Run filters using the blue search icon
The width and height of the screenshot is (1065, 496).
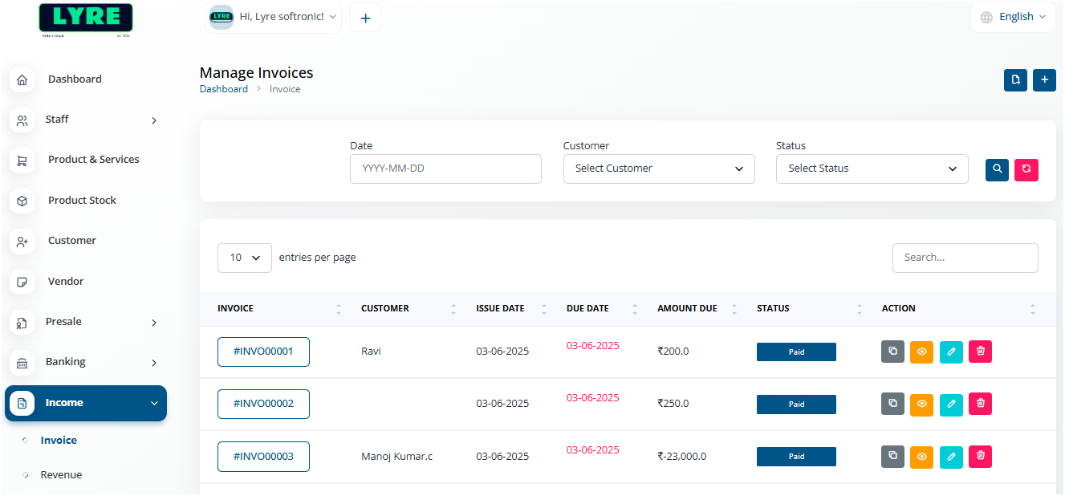point(997,169)
